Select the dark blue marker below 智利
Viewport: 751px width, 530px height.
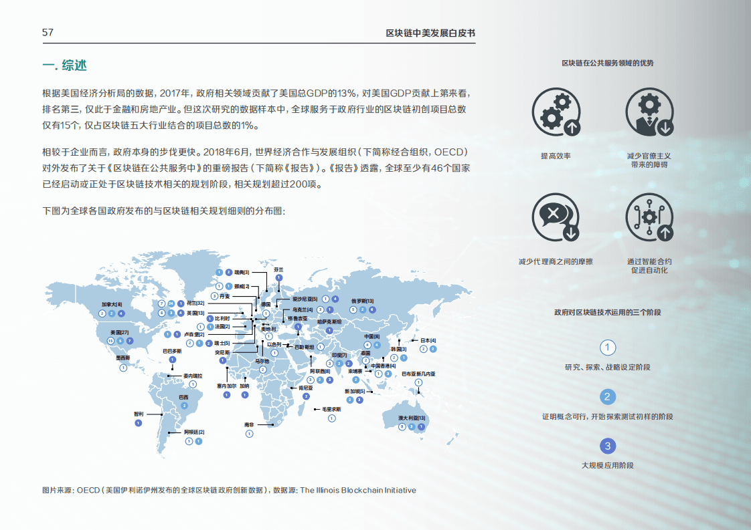point(139,423)
